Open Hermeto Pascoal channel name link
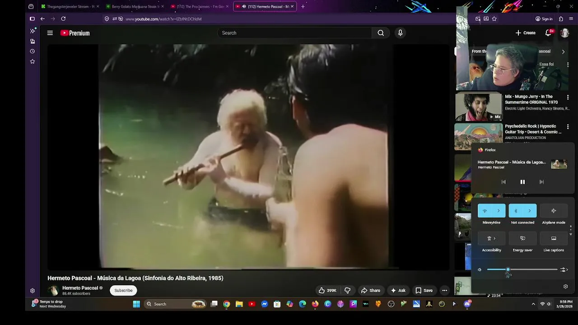The width and height of the screenshot is (578, 325). tap(80, 288)
